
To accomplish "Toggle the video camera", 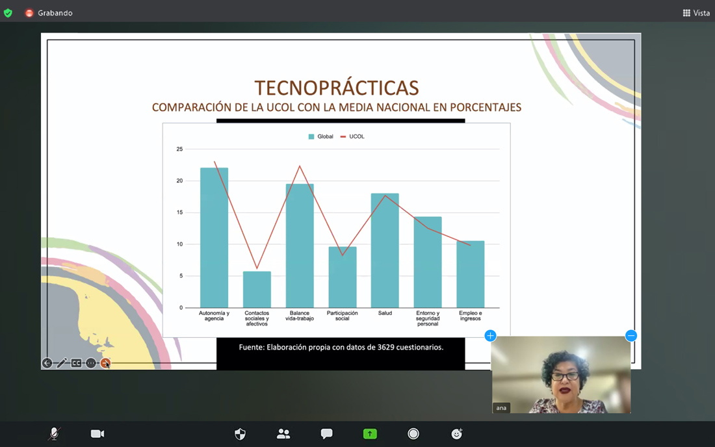I will click(x=97, y=434).
